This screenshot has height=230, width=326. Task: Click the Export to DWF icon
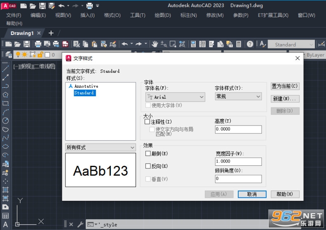pos(65,44)
